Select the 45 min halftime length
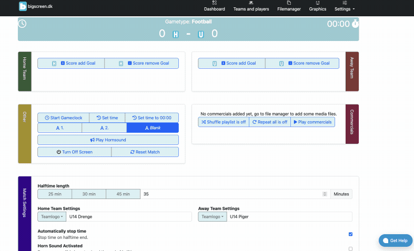414x251 pixels. pos(123,194)
